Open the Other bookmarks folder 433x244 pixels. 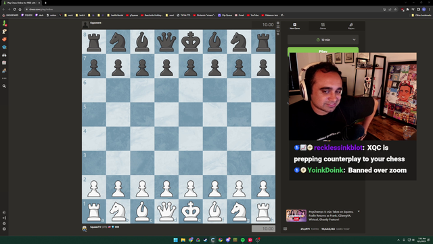point(421,15)
